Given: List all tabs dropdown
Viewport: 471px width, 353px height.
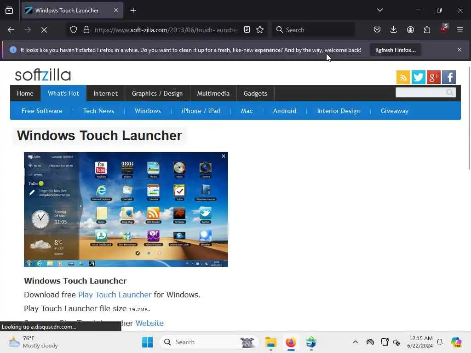Looking at the screenshot, I should click(x=379, y=10).
